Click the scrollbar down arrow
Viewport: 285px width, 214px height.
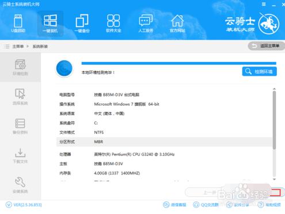point(275,180)
